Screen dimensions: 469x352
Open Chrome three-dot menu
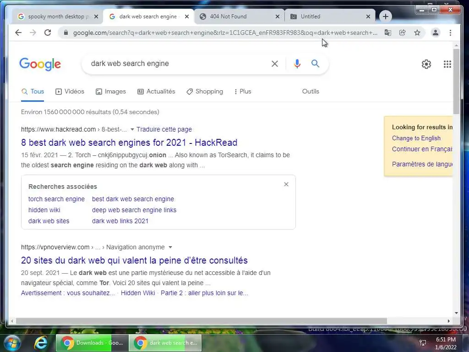click(451, 33)
